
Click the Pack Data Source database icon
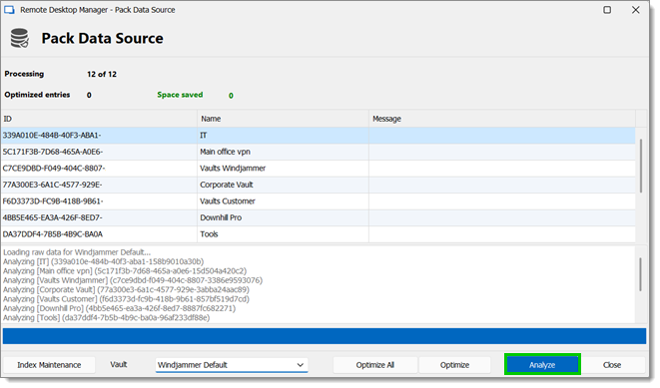pyautogui.click(x=19, y=38)
